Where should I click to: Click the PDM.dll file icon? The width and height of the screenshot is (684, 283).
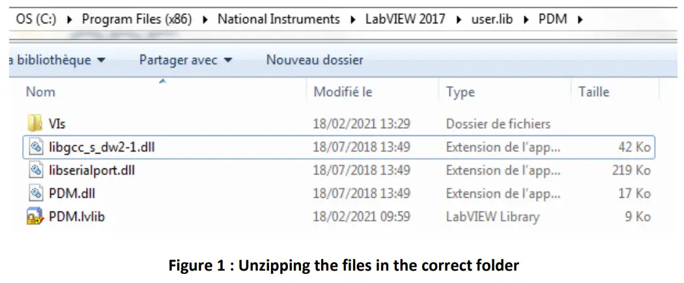coord(36,193)
